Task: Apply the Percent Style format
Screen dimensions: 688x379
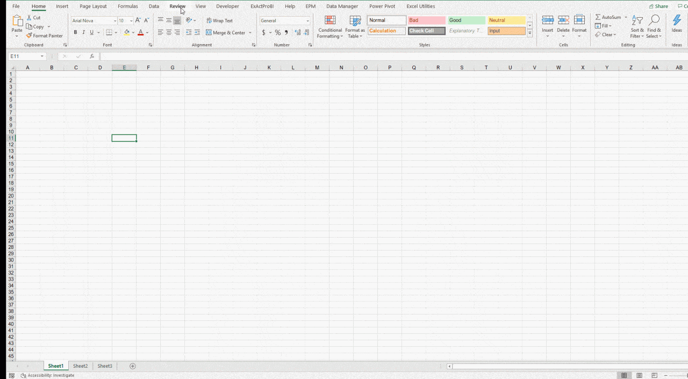Action: click(278, 33)
